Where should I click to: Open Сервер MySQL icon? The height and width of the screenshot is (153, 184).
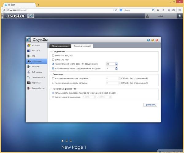click(x=29, y=77)
